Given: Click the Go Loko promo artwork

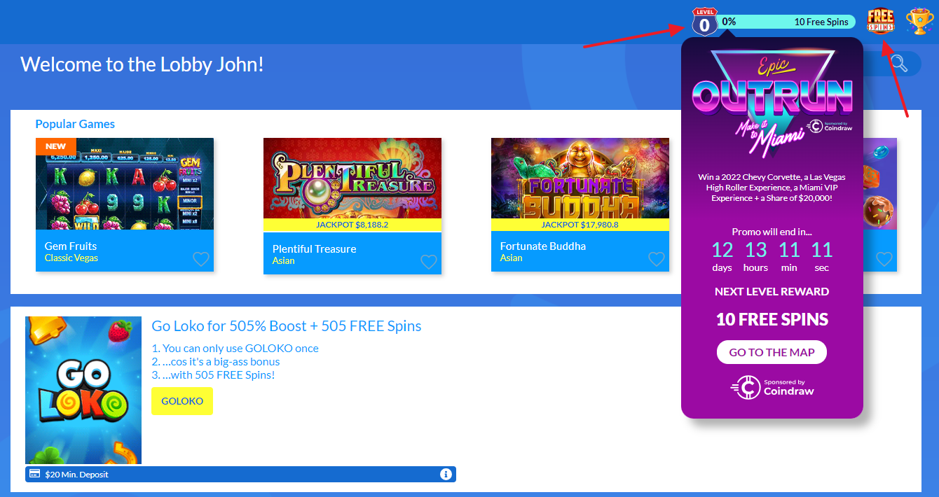Looking at the screenshot, I should 83,390.
